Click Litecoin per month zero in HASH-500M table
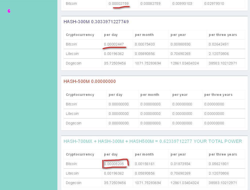 click(x=150, y=114)
